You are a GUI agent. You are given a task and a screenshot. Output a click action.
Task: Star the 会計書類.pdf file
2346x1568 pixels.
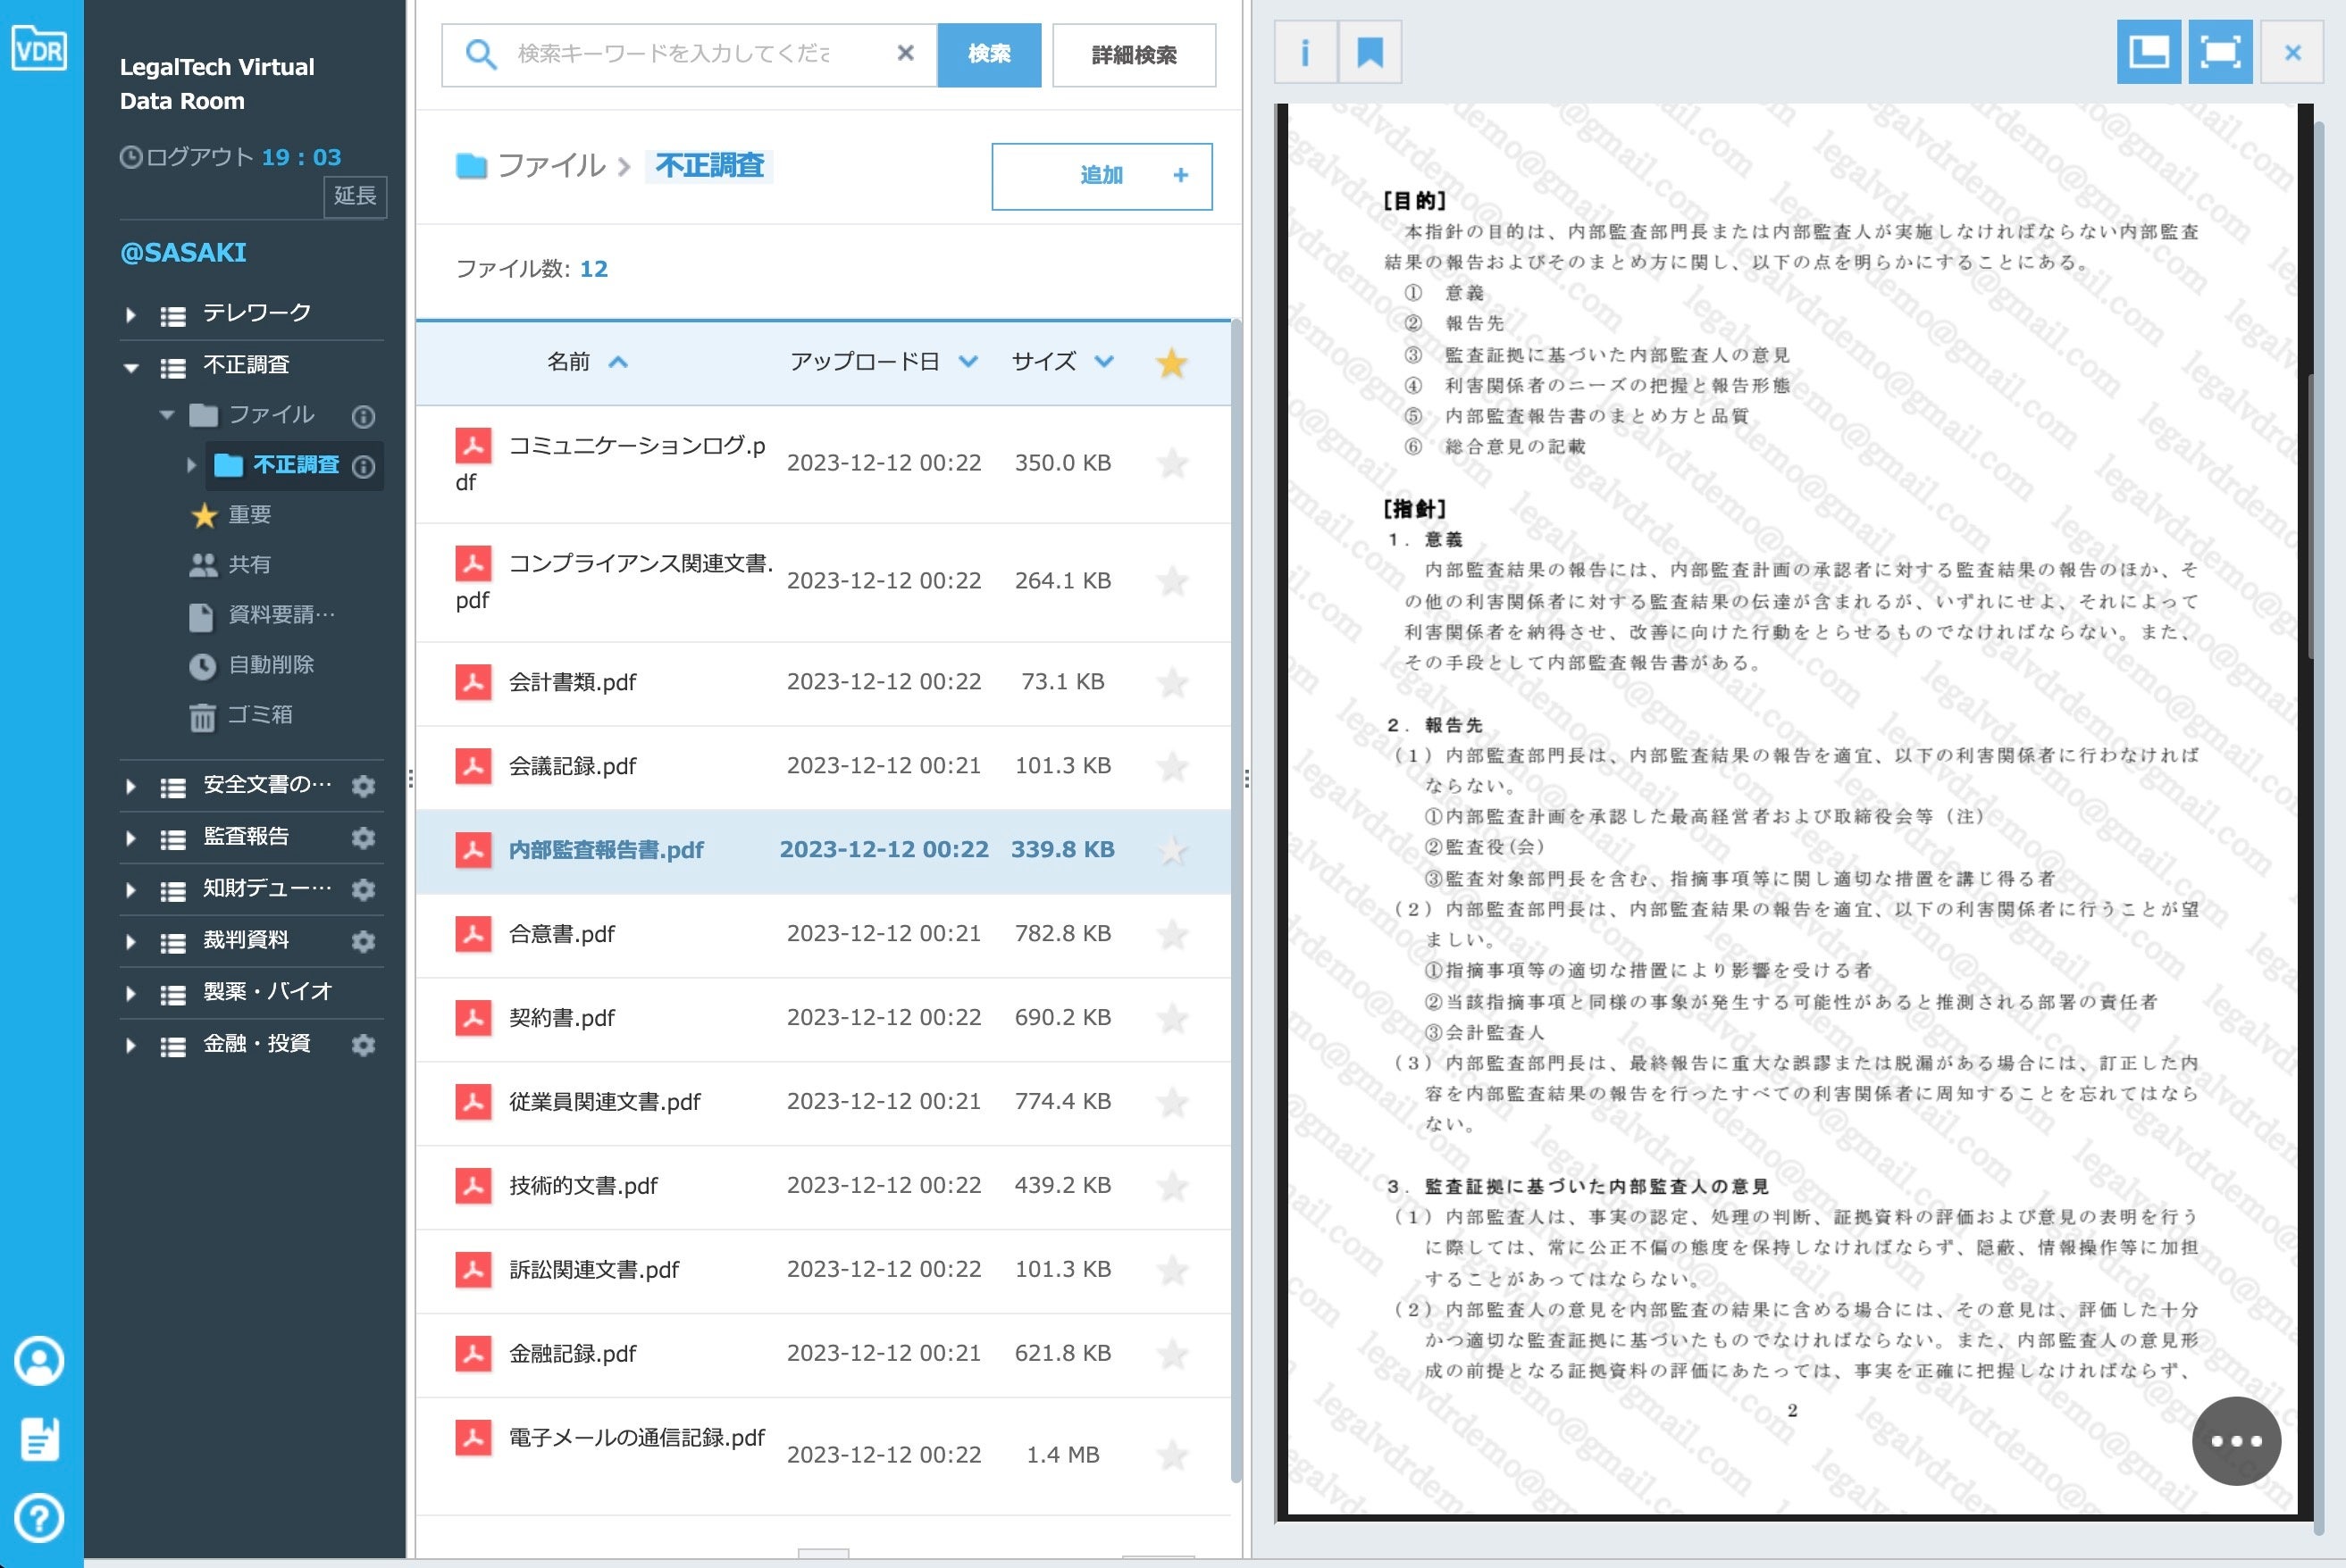1171,683
